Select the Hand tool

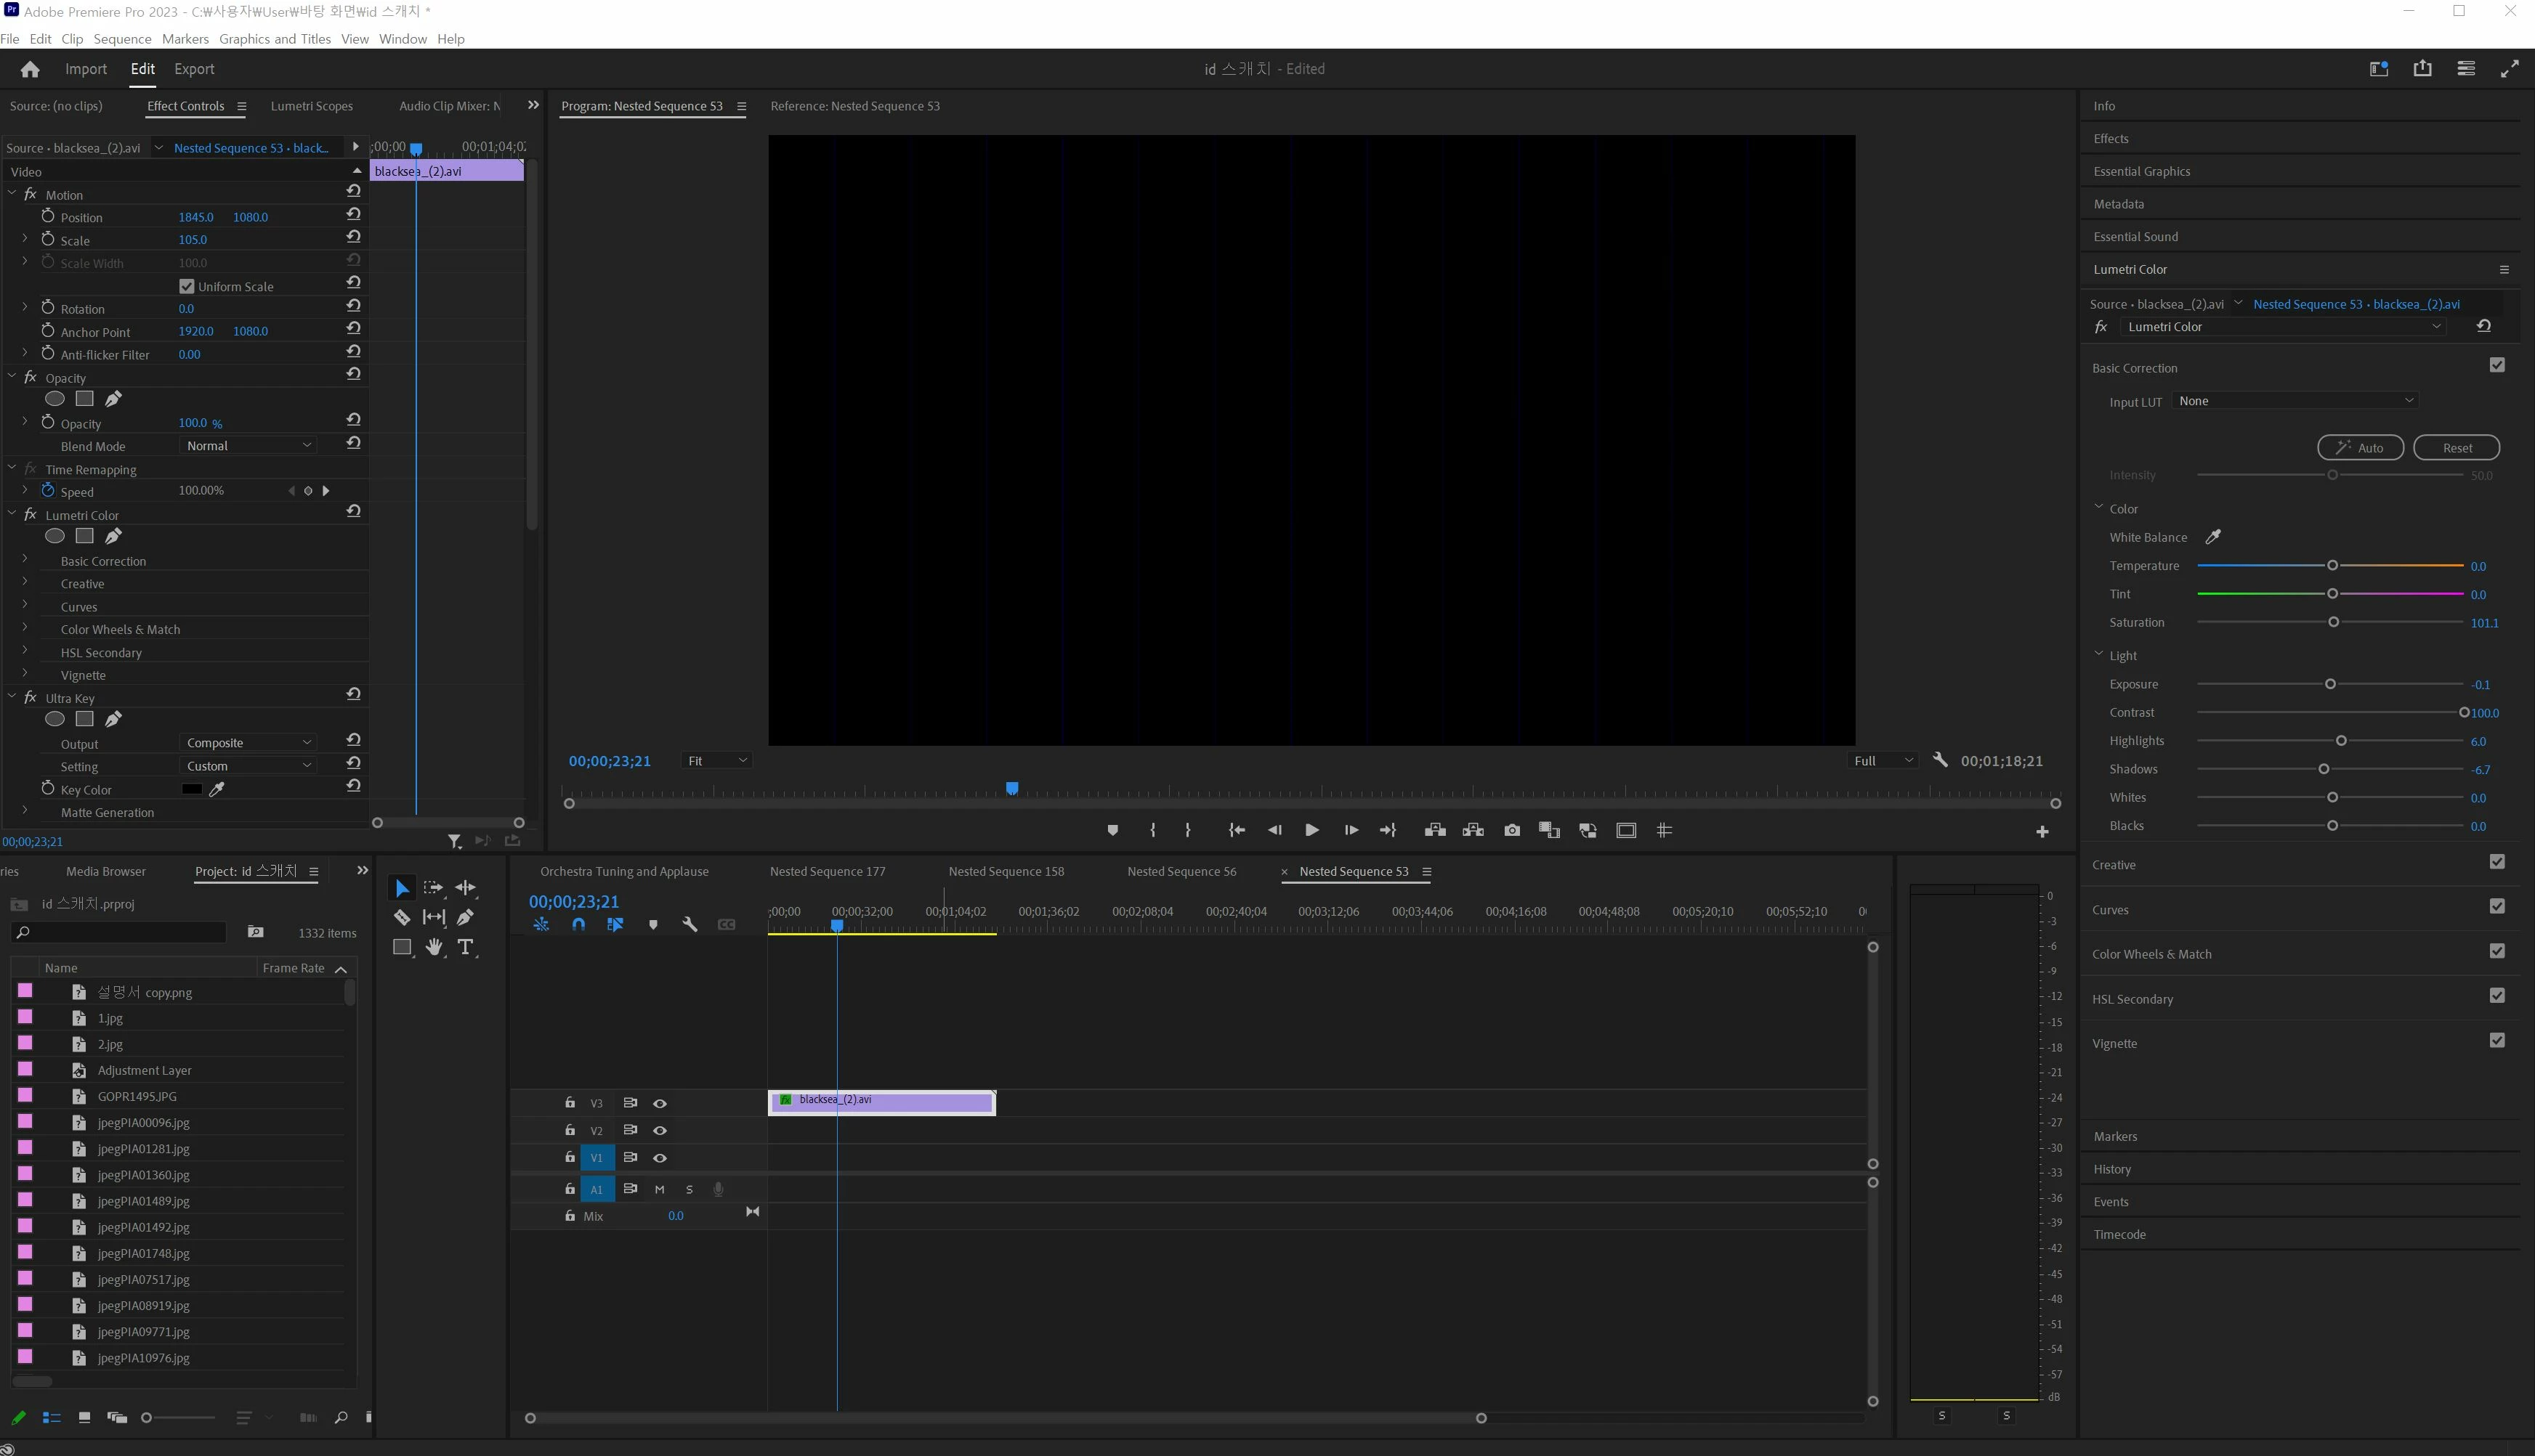[433, 947]
